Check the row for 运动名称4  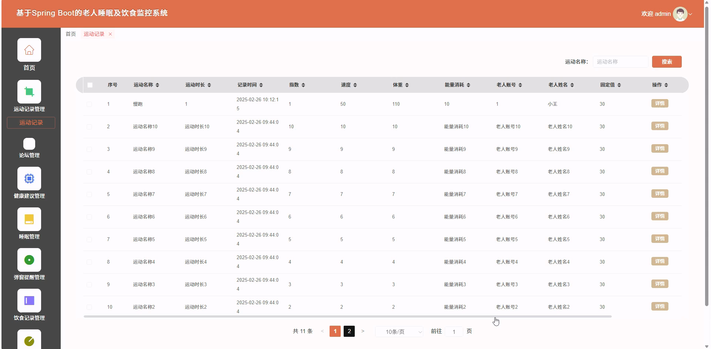pyautogui.click(x=89, y=262)
